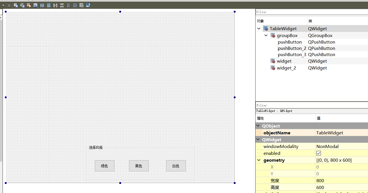Click the 白色 button on the form
Screen dimensions: 368x193
click(x=176, y=166)
